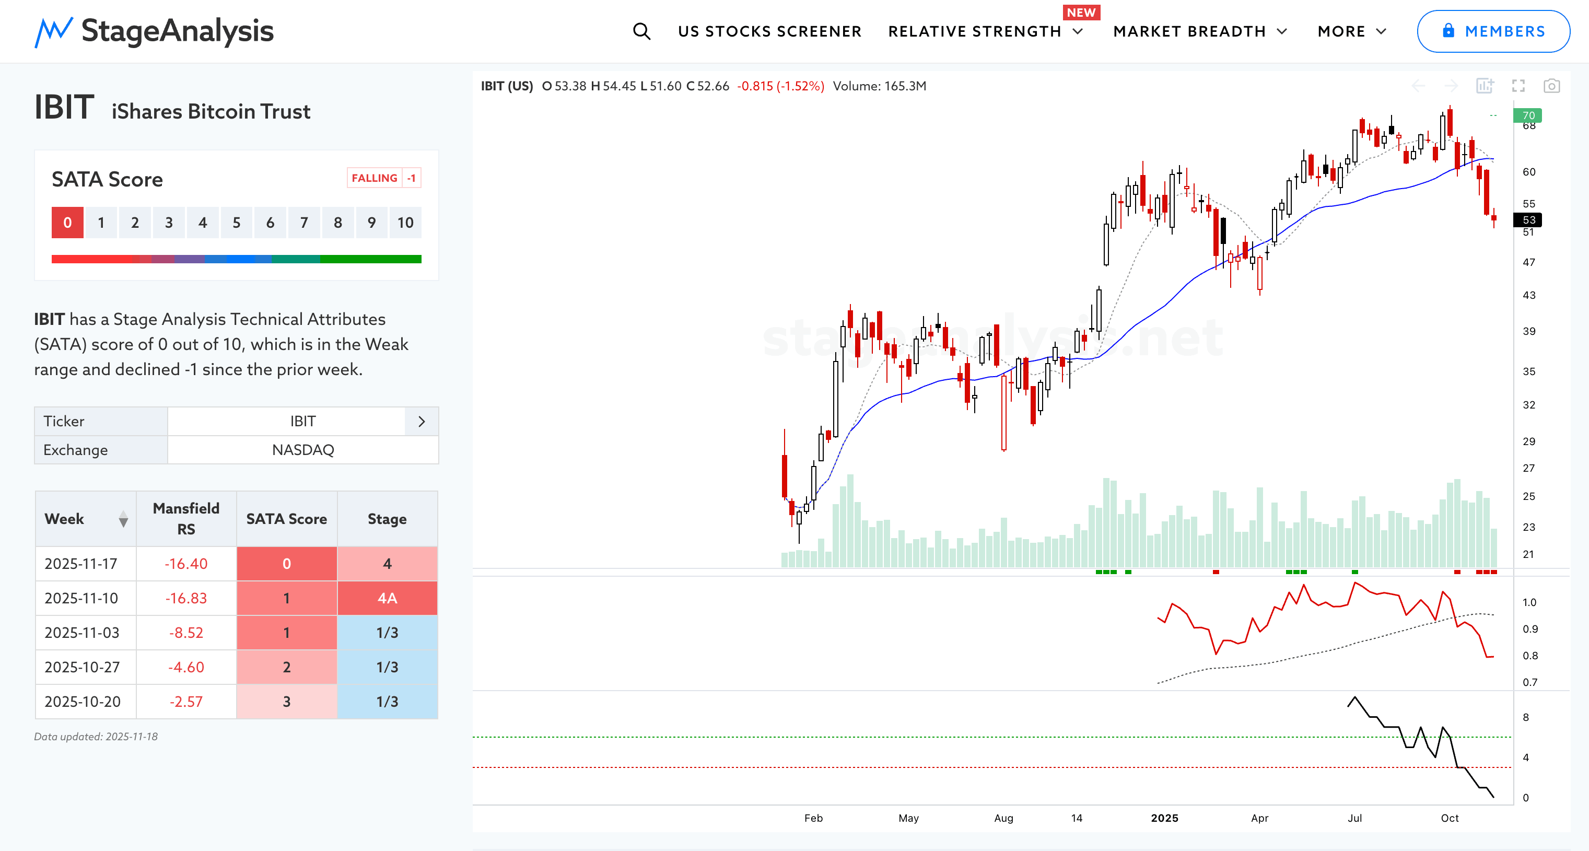Enter fullscreen chart mode
Screen dimensions: 1589x851
[x=1518, y=86]
